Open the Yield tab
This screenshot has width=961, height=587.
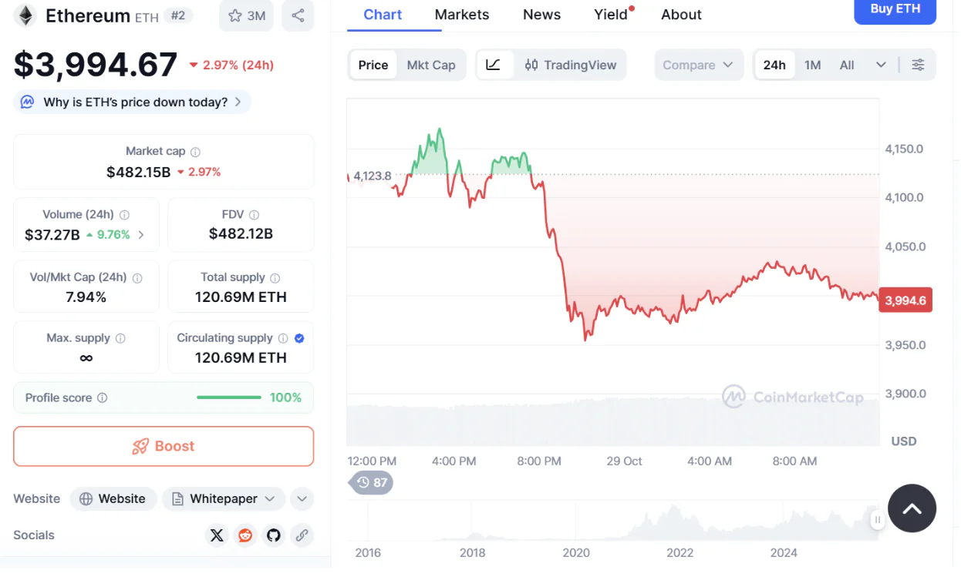(611, 15)
